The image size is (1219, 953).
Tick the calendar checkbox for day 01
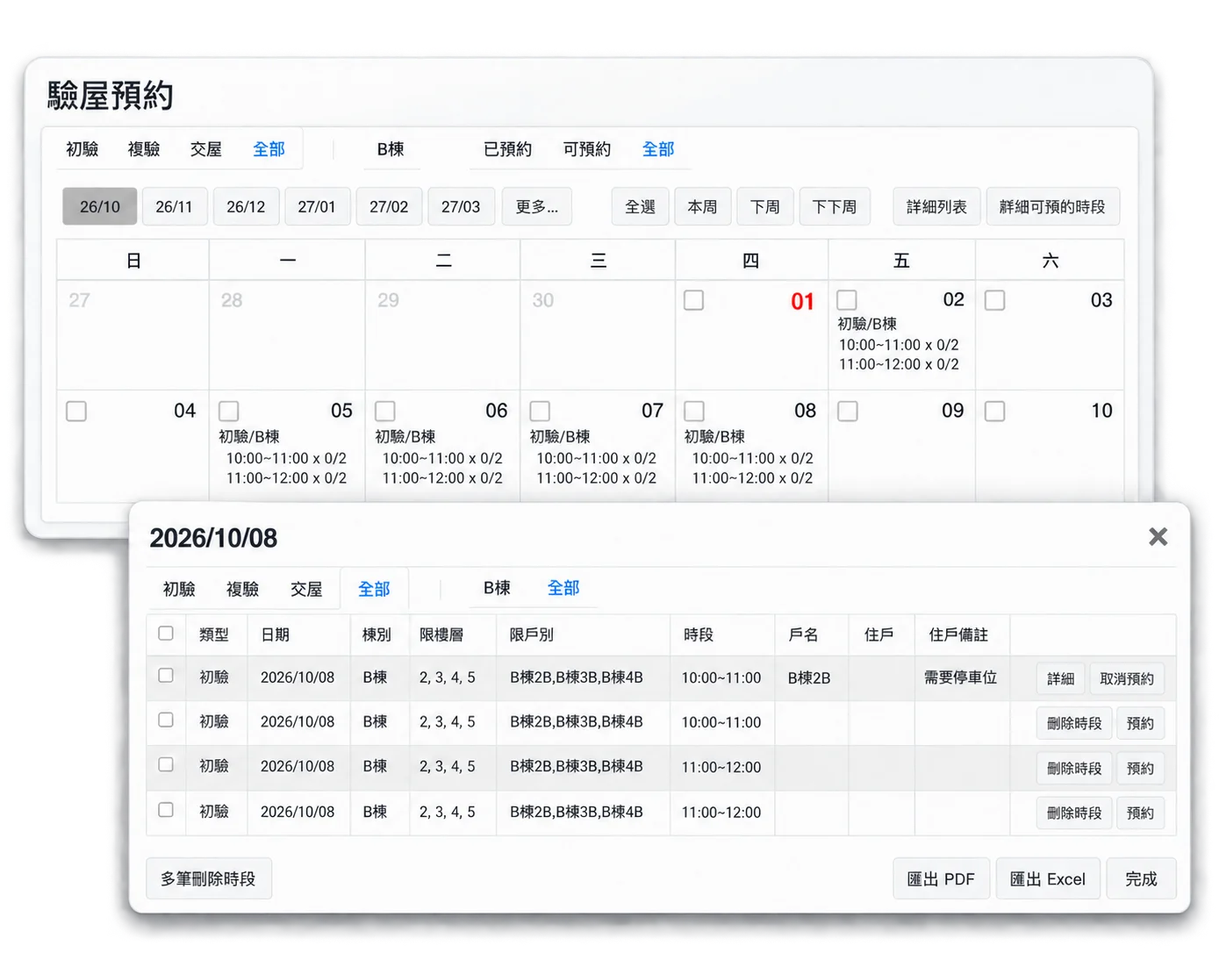pos(693,300)
